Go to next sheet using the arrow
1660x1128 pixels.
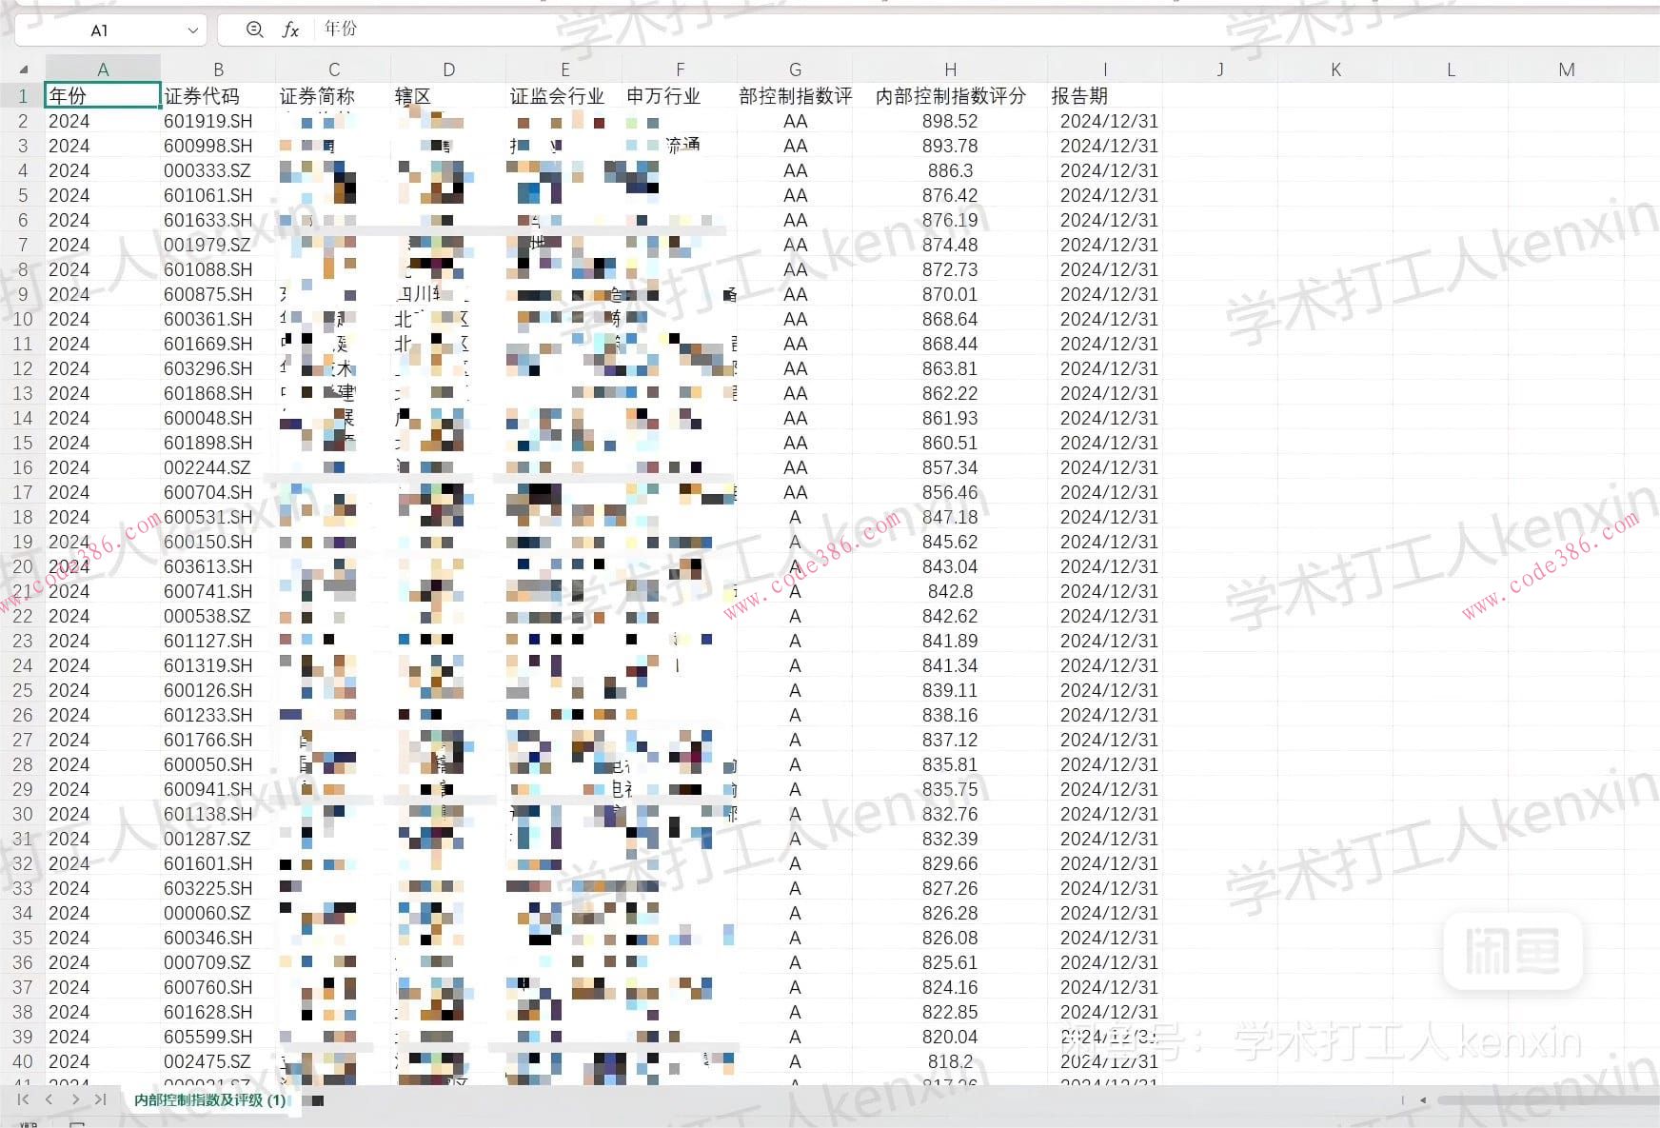point(75,1099)
